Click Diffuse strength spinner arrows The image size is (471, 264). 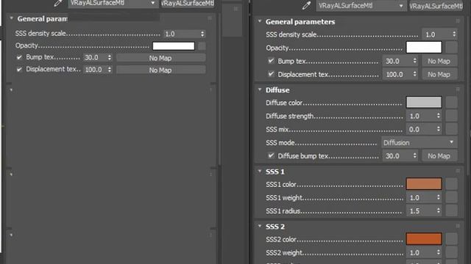pyautogui.click(x=439, y=116)
